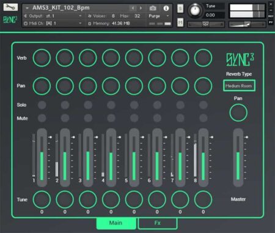Open the Reverb Type Medium Room selector
Viewport: 275px width, 233px height.
[x=239, y=86]
